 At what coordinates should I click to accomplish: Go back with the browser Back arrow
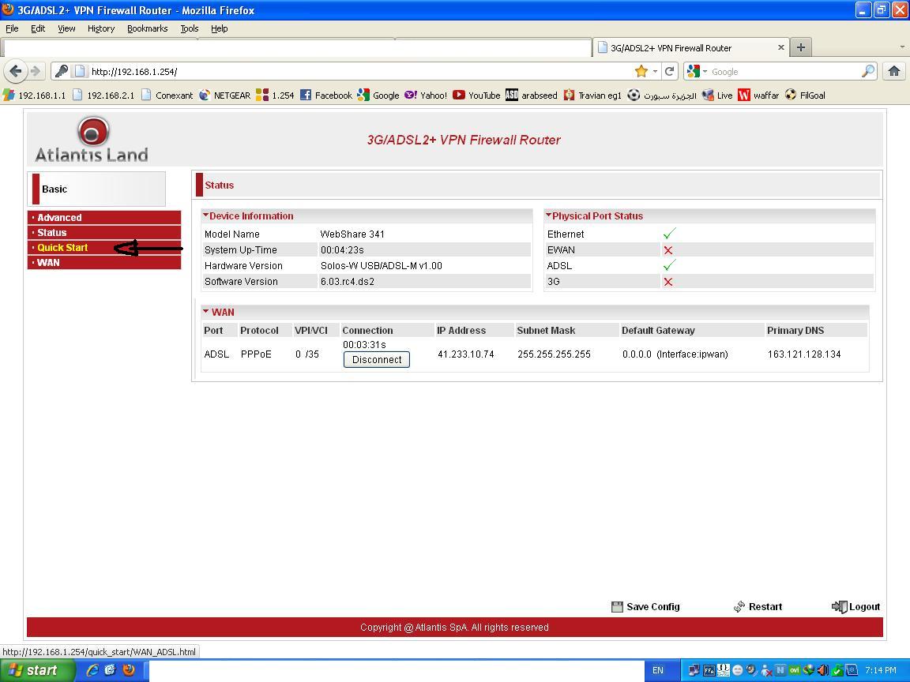coord(15,71)
